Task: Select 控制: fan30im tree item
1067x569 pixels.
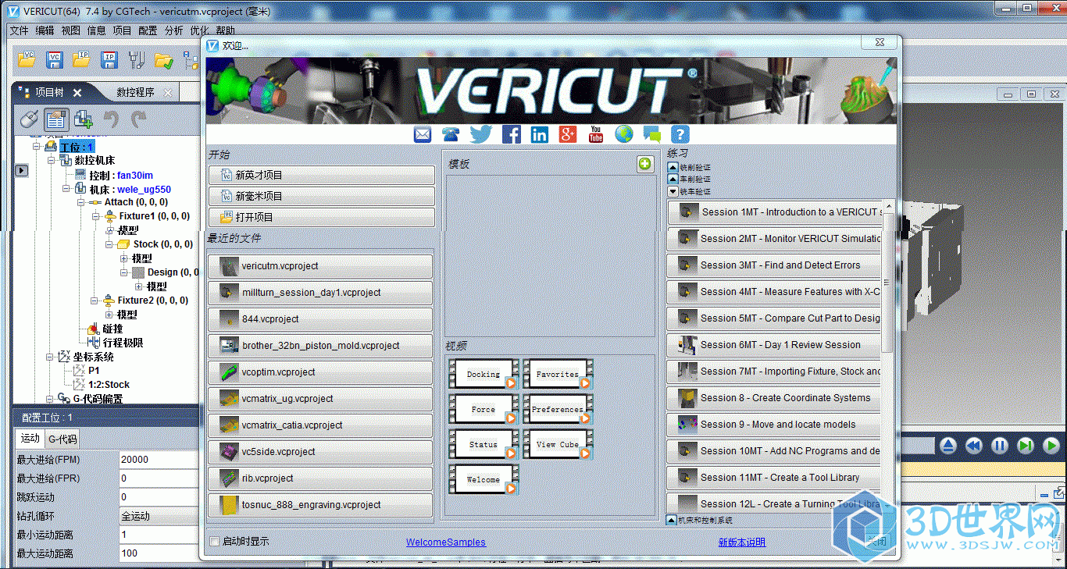Action: 121,175
